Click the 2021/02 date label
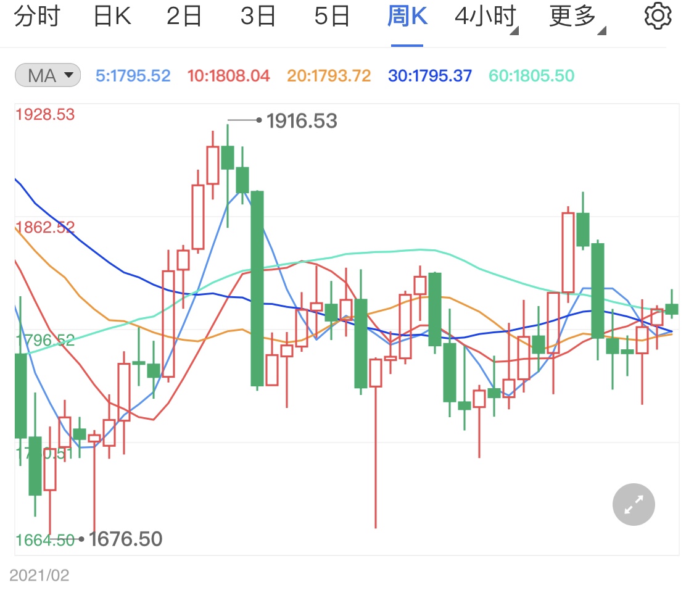694x590 pixels. click(x=39, y=575)
